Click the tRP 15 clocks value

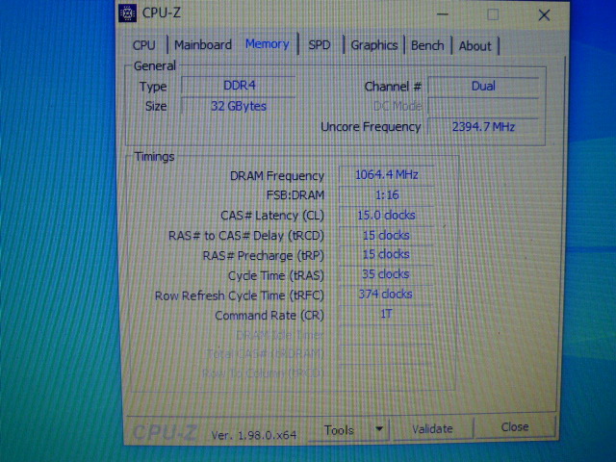coord(387,254)
